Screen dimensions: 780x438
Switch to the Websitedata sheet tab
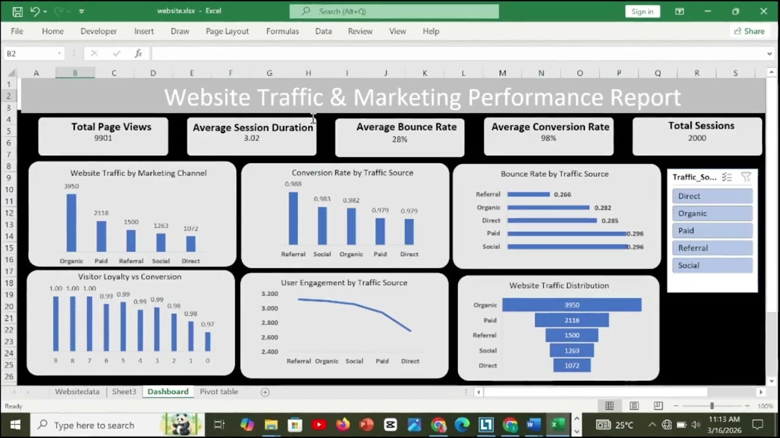pyautogui.click(x=77, y=392)
